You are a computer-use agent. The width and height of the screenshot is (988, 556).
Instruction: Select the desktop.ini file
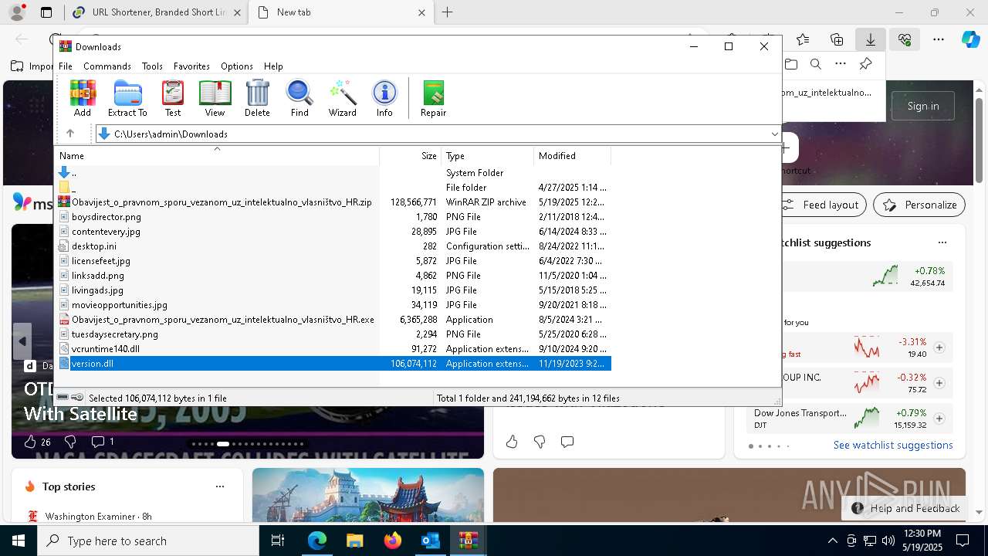[333, 246]
